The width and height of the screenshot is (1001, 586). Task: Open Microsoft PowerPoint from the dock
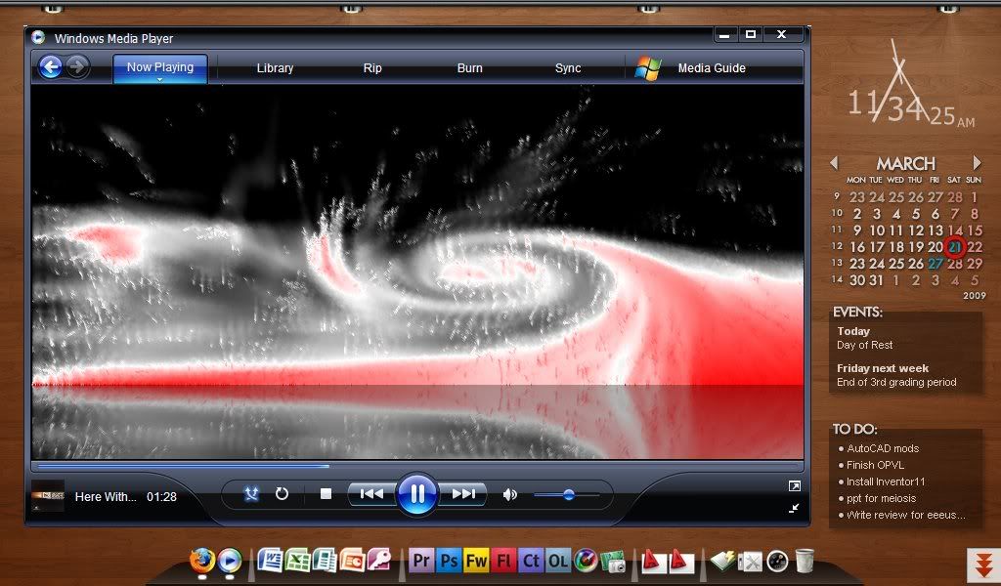(x=352, y=561)
